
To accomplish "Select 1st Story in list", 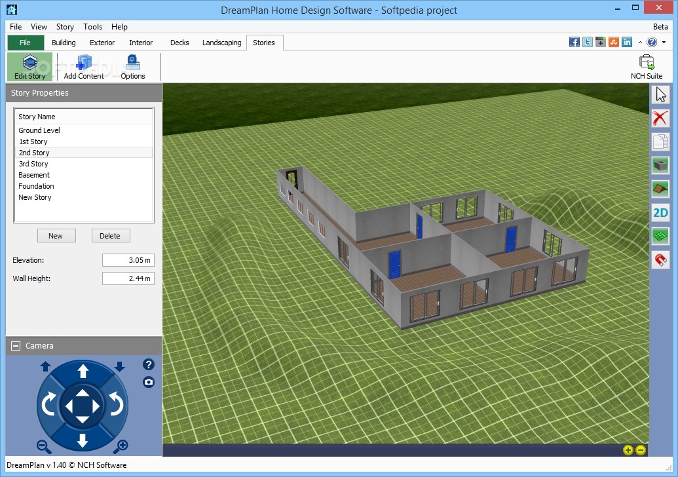I will point(84,142).
